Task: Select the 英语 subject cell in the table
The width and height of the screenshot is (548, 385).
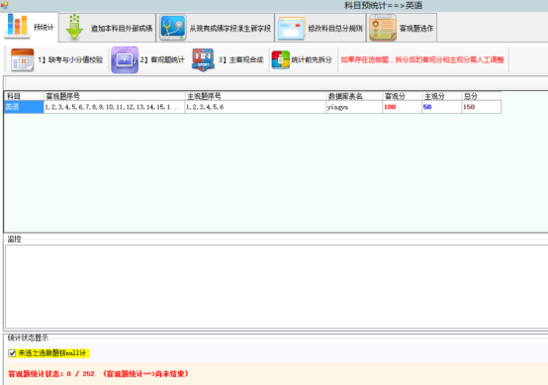Action: tap(24, 107)
